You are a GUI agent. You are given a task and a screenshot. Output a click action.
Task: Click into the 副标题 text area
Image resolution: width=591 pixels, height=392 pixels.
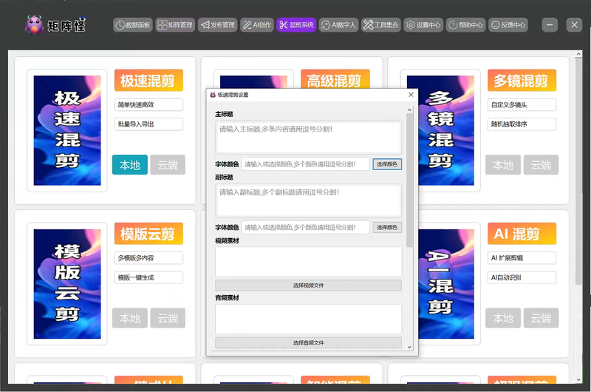point(308,200)
